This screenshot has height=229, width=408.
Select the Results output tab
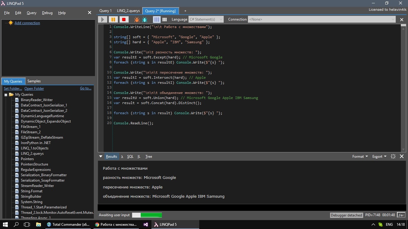click(x=111, y=157)
